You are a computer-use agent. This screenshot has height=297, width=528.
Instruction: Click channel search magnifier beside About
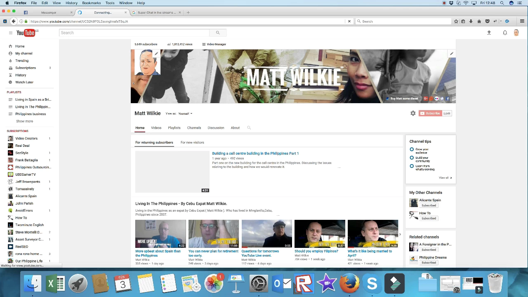click(x=249, y=128)
